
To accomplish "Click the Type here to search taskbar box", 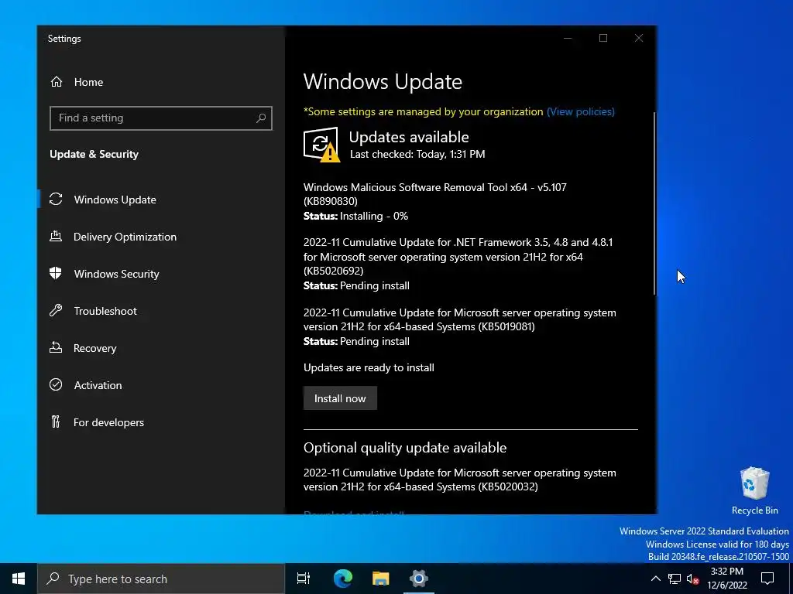I will (x=161, y=579).
